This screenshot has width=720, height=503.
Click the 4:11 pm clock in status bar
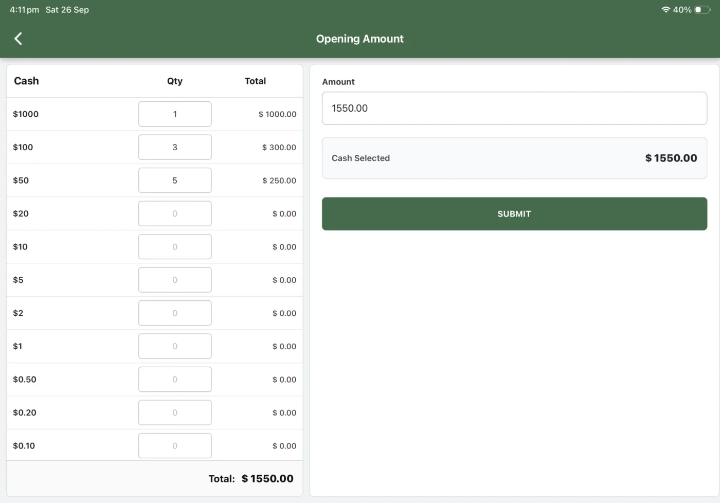[24, 10]
